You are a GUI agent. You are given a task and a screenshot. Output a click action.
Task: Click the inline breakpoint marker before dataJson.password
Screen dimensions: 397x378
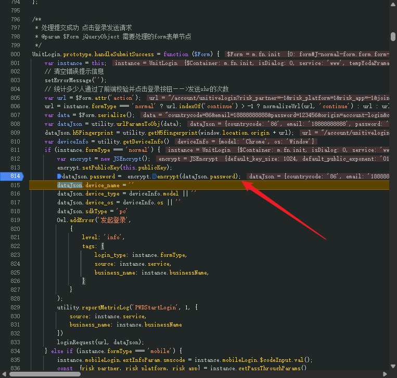(x=59, y=176)
